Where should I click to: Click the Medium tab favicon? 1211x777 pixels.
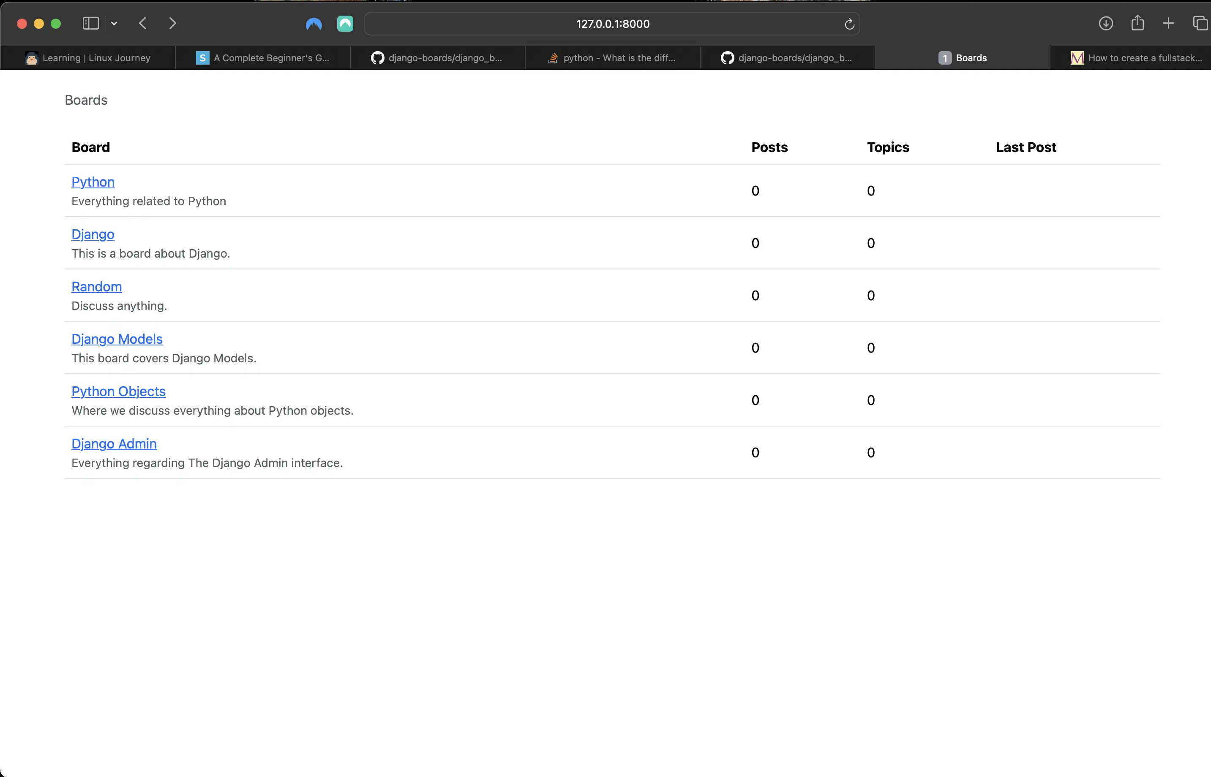pyautogui.click(x=1077, y=58)
